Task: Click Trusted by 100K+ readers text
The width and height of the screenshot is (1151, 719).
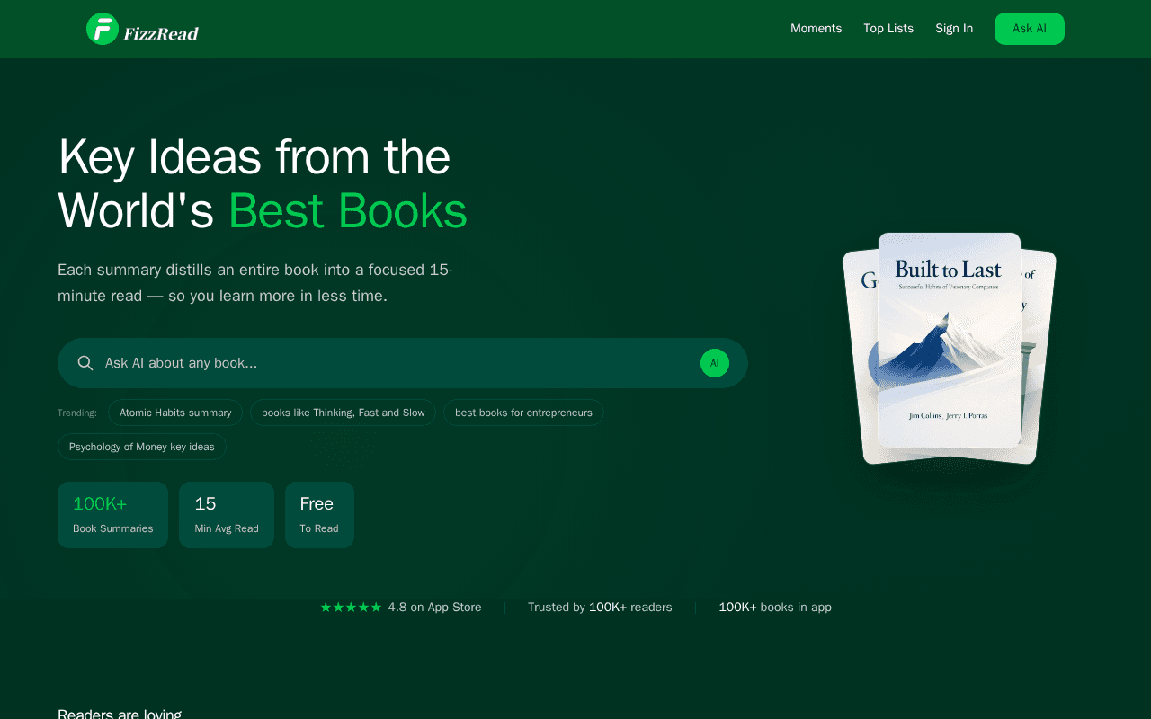Action: click(600, 608)
